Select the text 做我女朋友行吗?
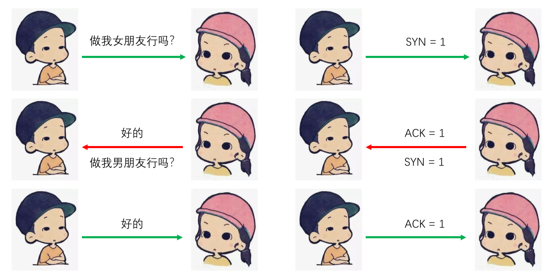Image resolution: width=556 pixels, height=280 pixels. tap(132, 41)
